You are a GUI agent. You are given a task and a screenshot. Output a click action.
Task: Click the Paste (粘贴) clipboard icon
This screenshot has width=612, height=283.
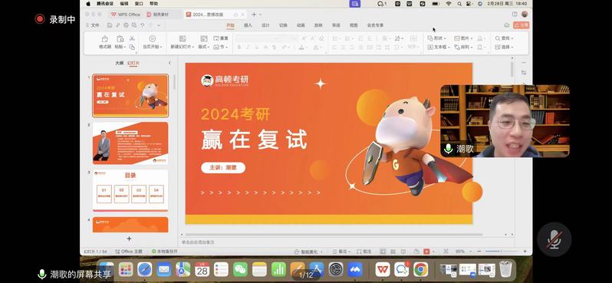pos(120,38)
